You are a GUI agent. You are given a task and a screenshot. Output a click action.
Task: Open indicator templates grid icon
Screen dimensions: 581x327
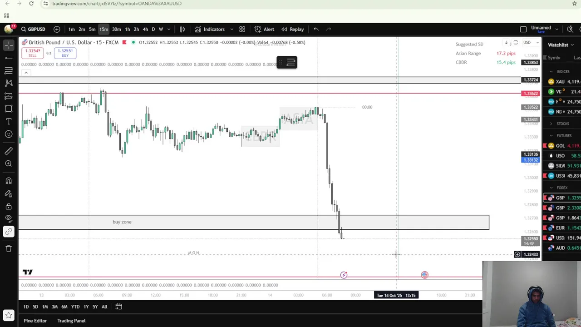tap(242, 29)
